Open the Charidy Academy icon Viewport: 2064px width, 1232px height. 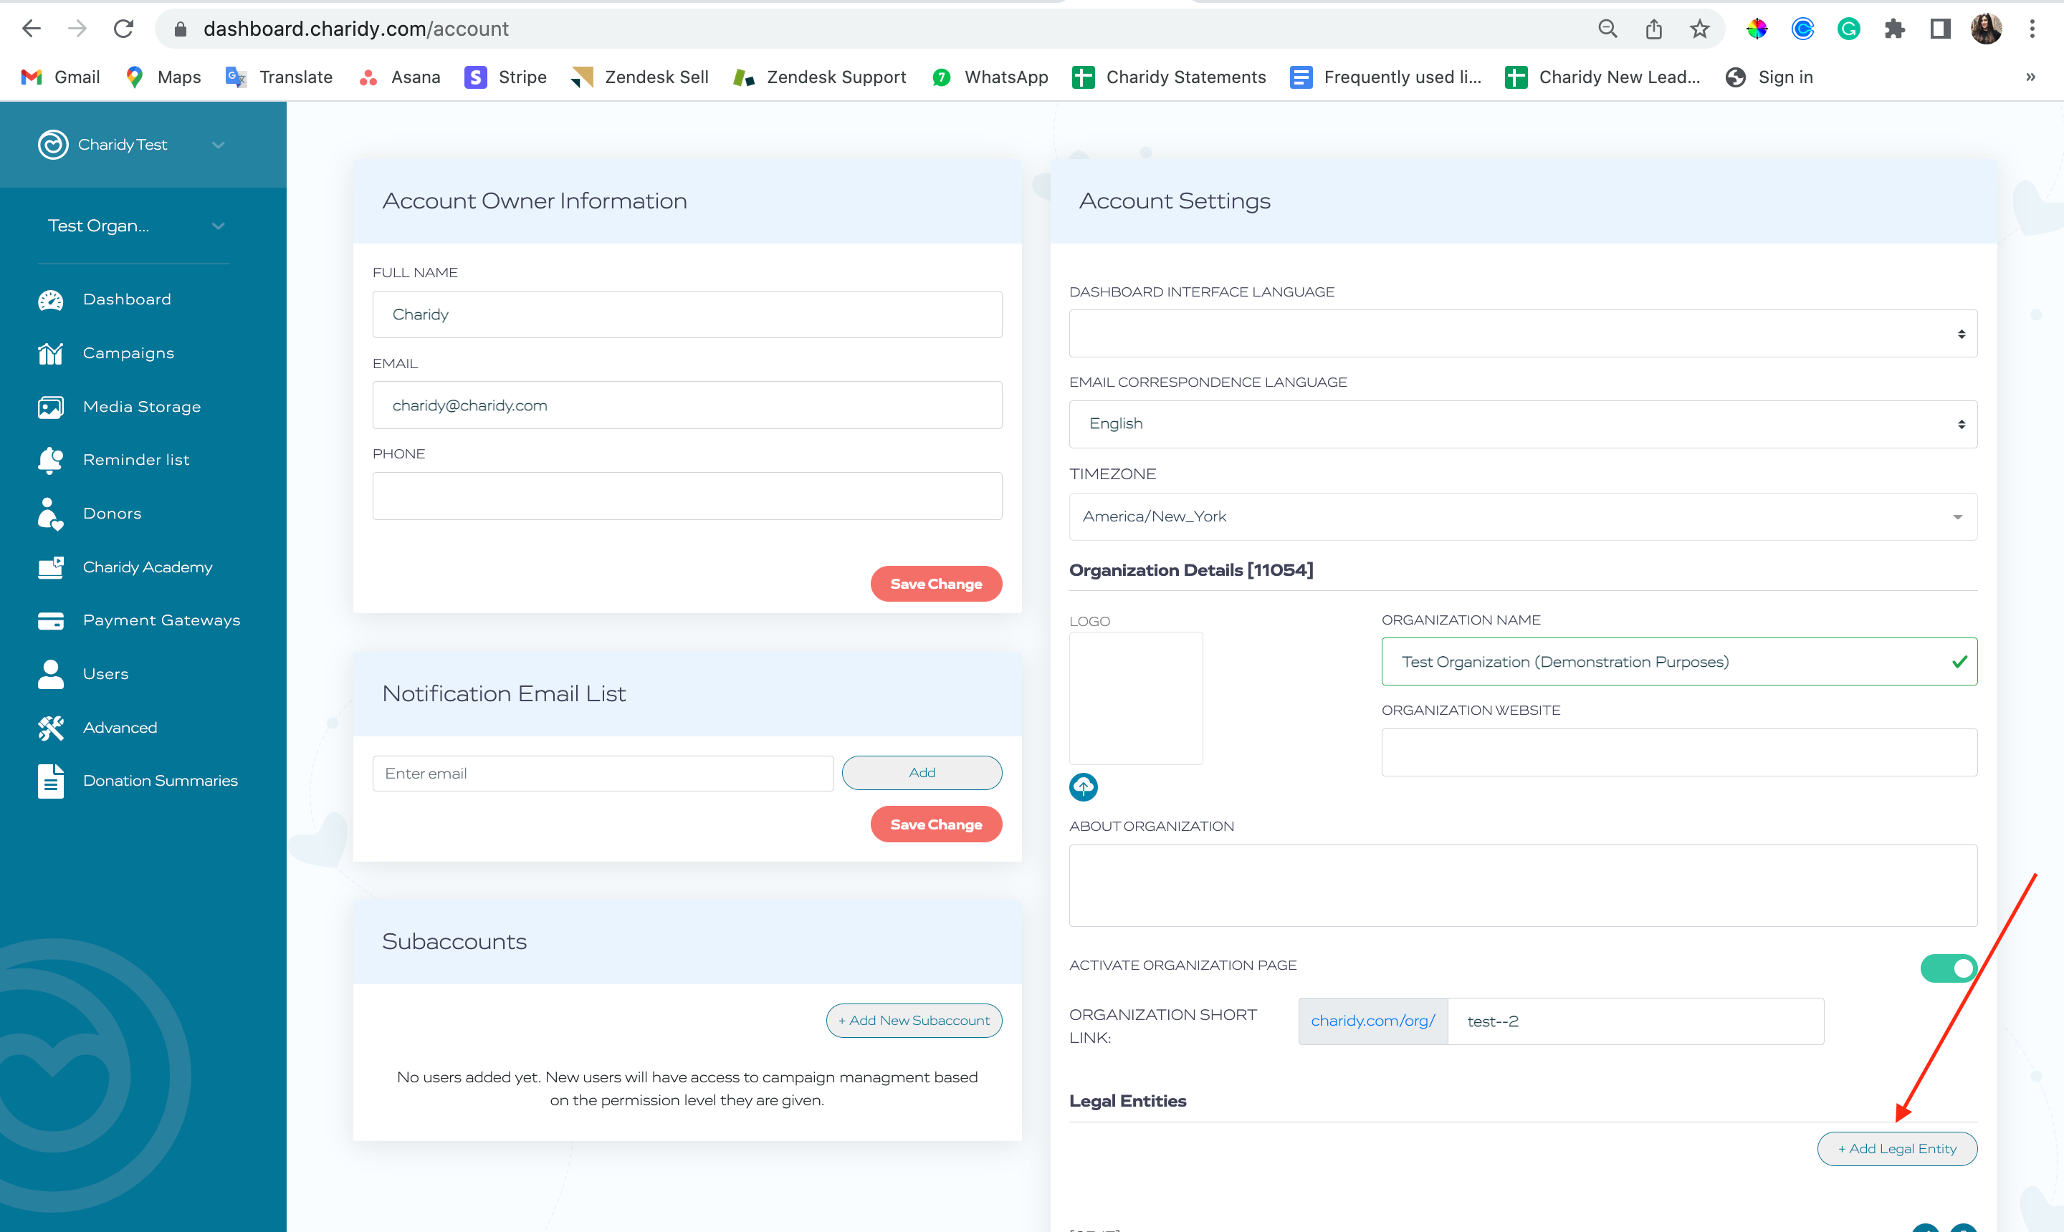(51, 567)
